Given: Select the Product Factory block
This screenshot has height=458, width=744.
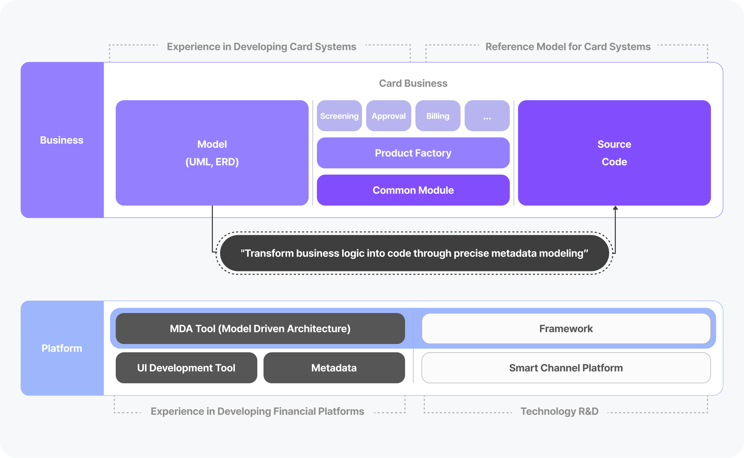Looking at the screenshot, I should tap(413, 153).
